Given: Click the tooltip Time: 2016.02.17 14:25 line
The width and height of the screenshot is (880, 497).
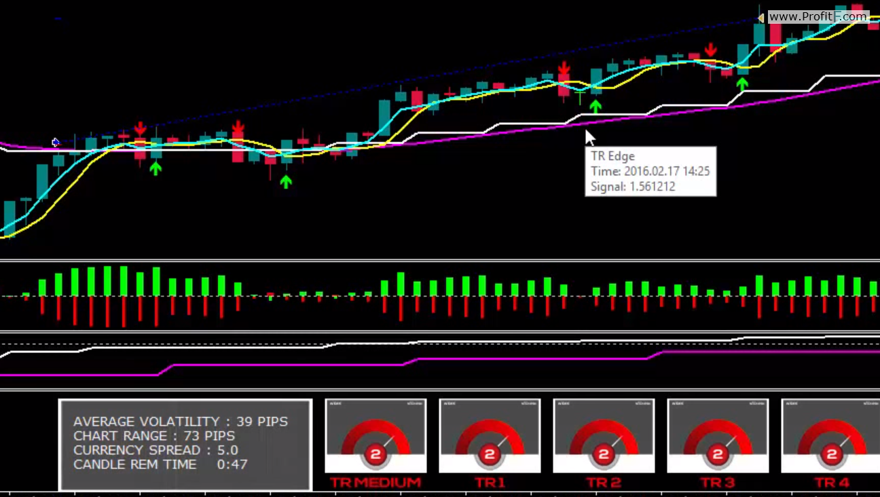Looking at the screenshot, I should tap(650, 171).
